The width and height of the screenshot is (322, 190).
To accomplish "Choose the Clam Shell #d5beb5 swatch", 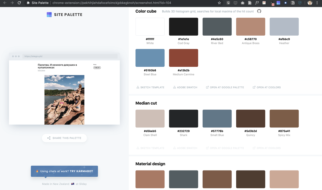I will (x=150, y=119).
